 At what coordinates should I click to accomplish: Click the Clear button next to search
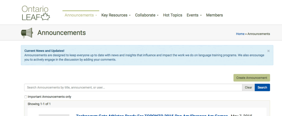[x=248, y=87]
